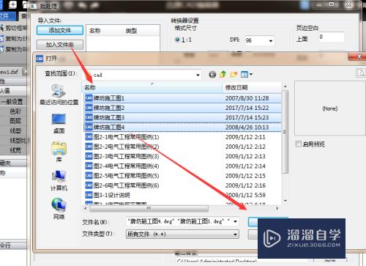Click CAD icon of 图3-1设计说明
366x266 pixels.
click(89, 195)
